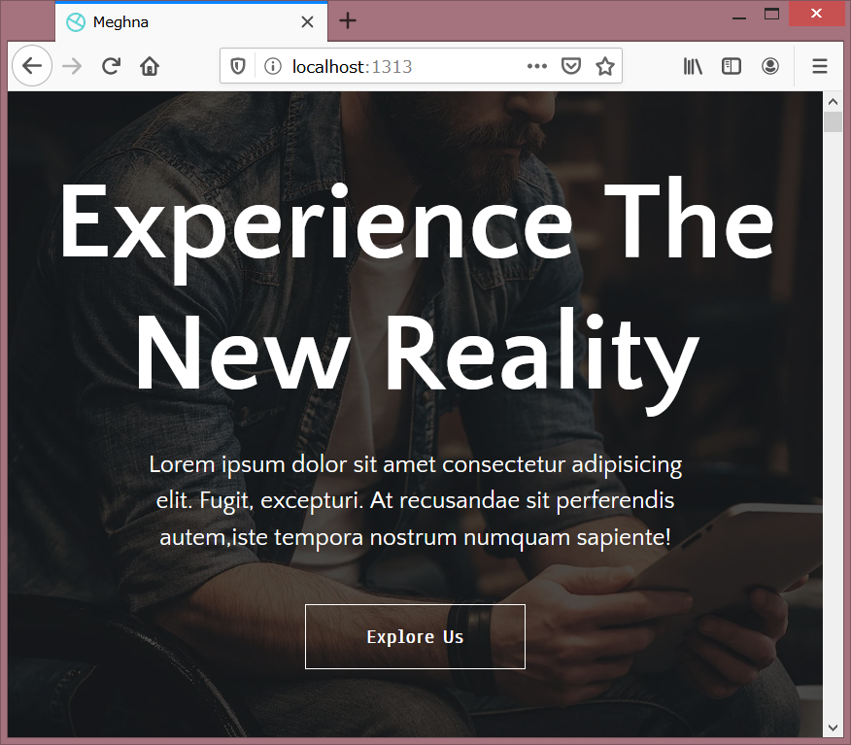851x745 pixels.
Task: Save page to Pocket
Action: (571, 66)
